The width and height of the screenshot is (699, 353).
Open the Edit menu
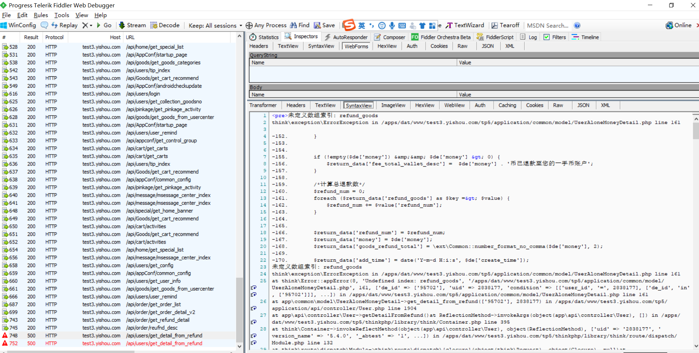[22, 15]
